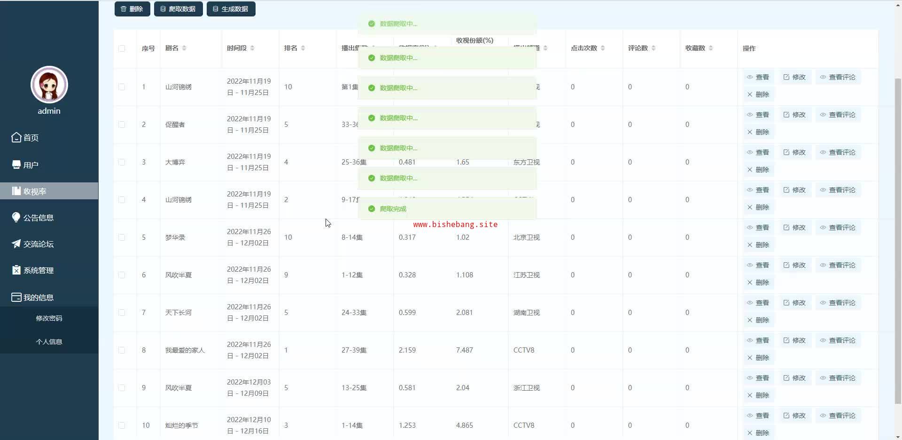Click the paper plane icon for 交流论坛

click(16, 244)
